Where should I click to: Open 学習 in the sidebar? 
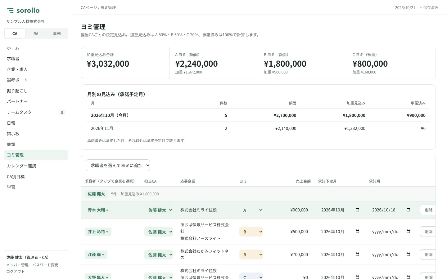coord(36,187)
